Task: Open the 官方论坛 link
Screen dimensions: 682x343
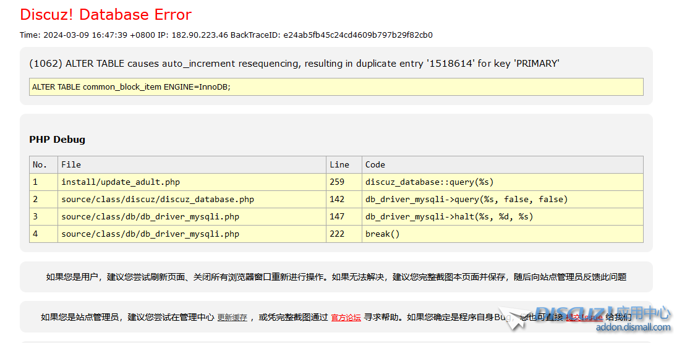Action: [x=346, y=317]
